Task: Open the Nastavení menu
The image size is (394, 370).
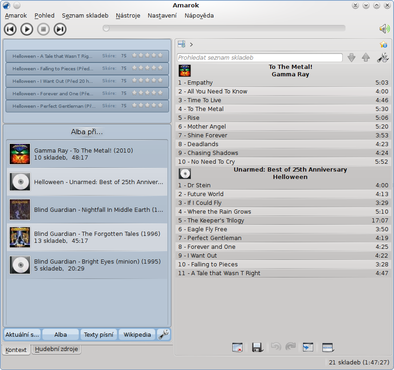Action: click(162, 16)
